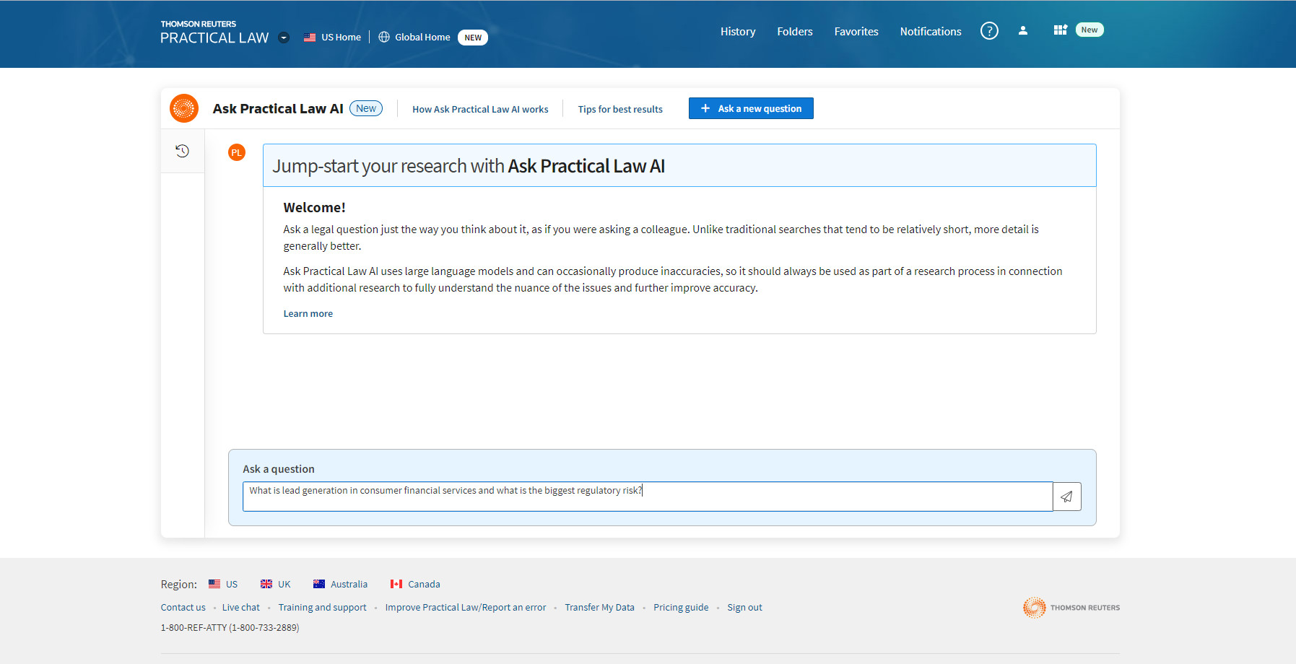Open Training and support

point(323,607)
